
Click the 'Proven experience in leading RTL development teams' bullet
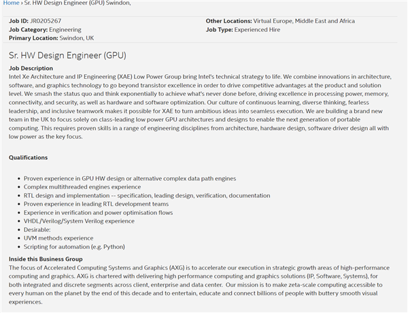(x=96, y=204)
